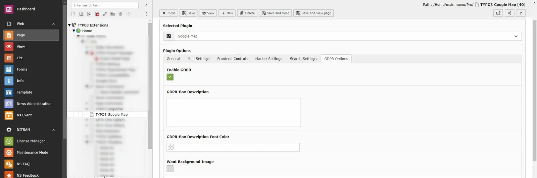Click the View button in toolbar
Screen dimensions: 537x178
pos(208,13)
